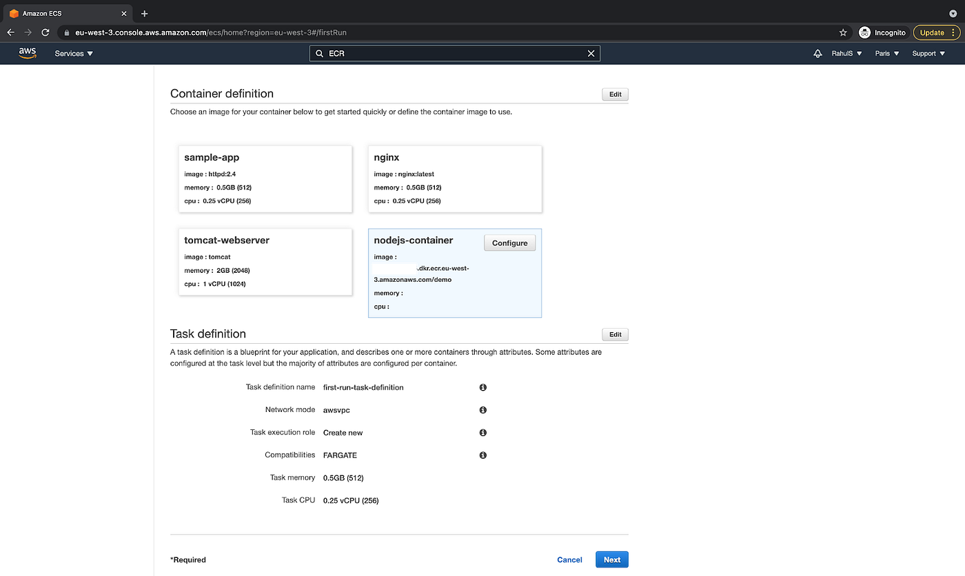Show info for Network mode
This screenshot has width=965, height=576.
click(x=482, y=410)
